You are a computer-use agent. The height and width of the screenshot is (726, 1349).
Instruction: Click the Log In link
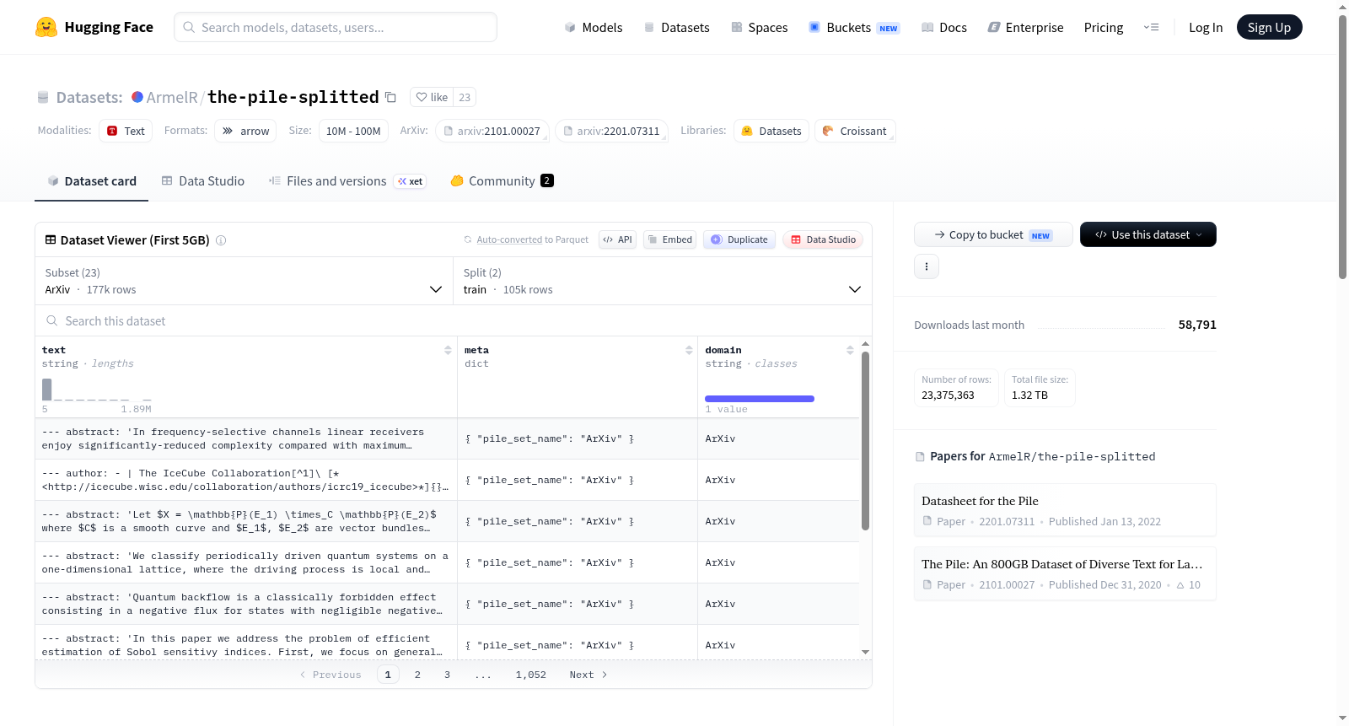coord(1205,27)
